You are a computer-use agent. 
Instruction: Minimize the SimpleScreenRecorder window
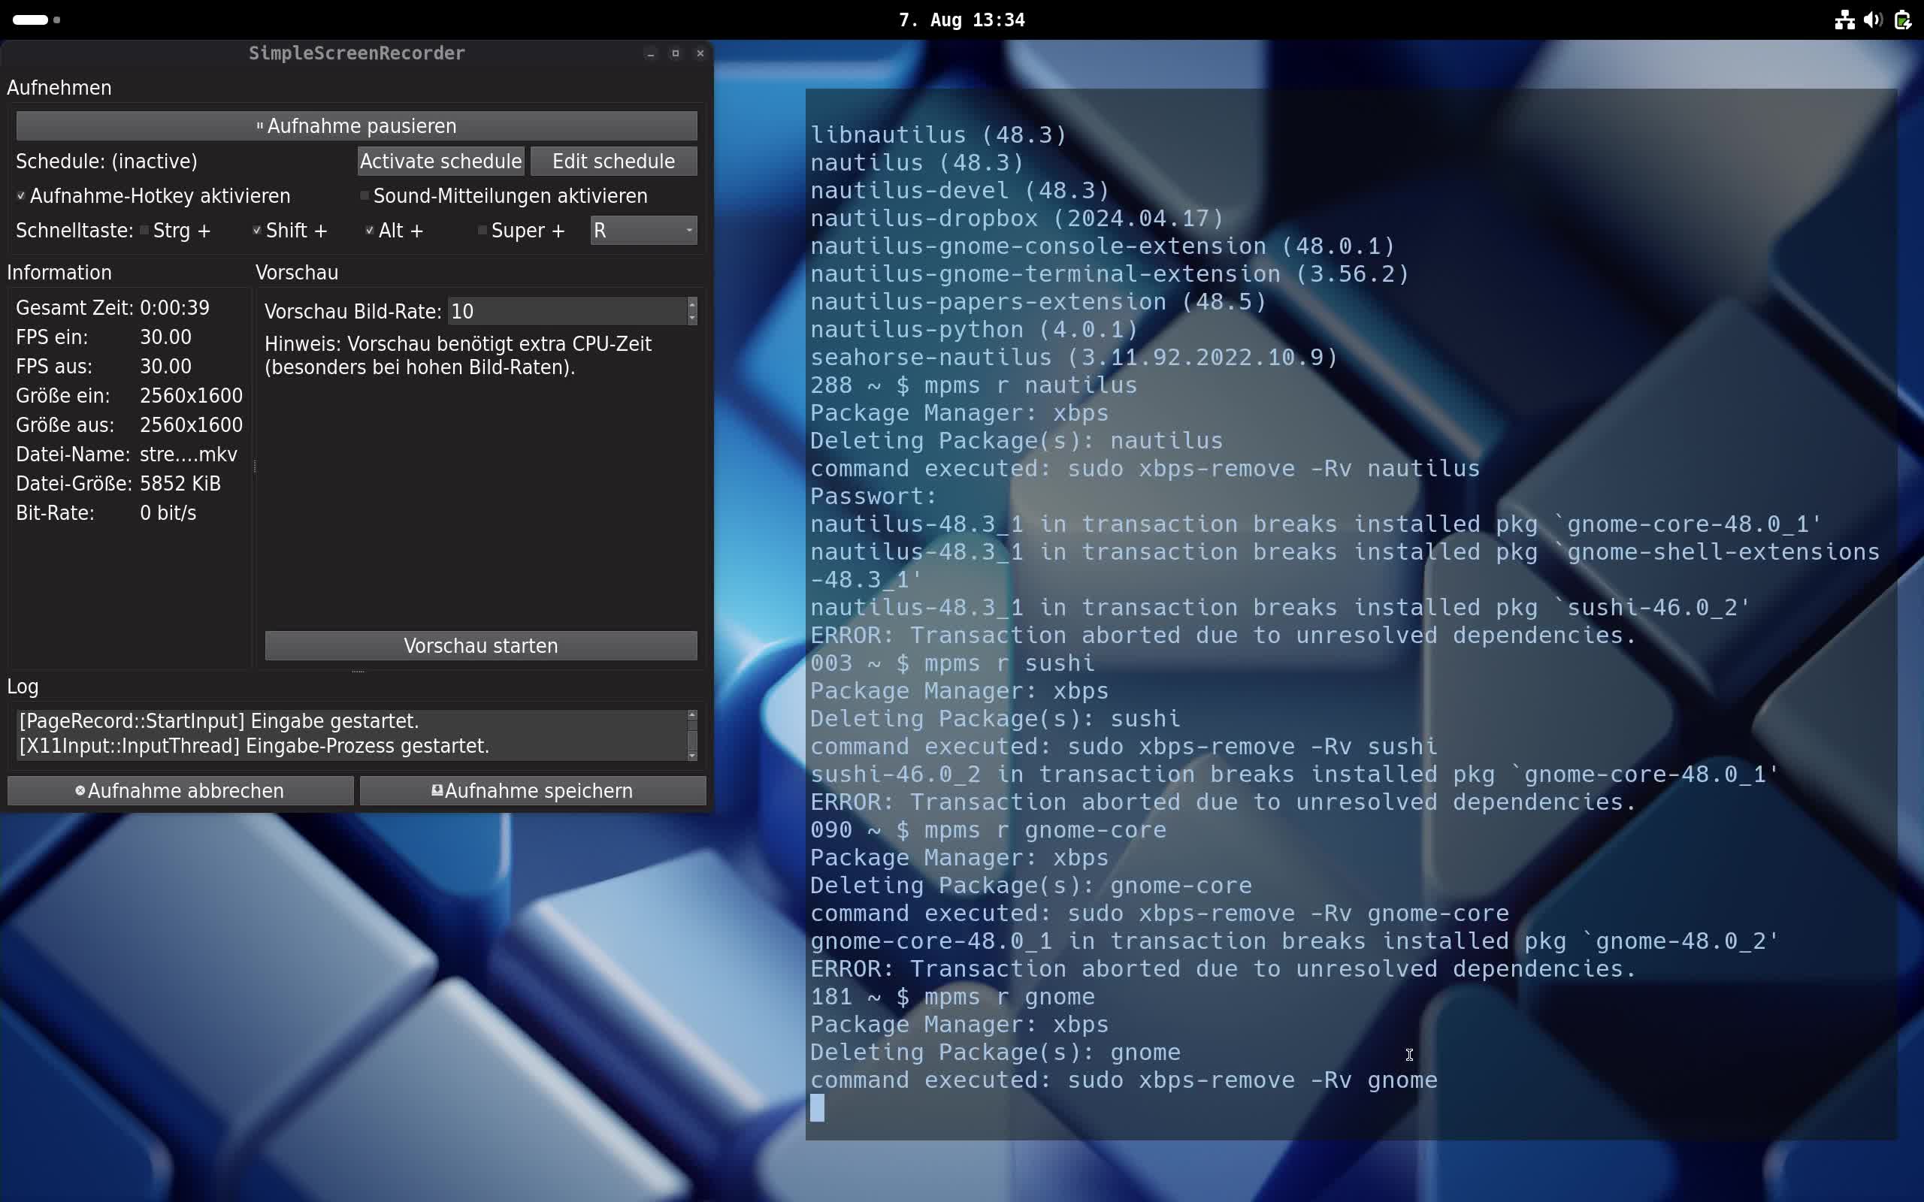tap(650, 53)
